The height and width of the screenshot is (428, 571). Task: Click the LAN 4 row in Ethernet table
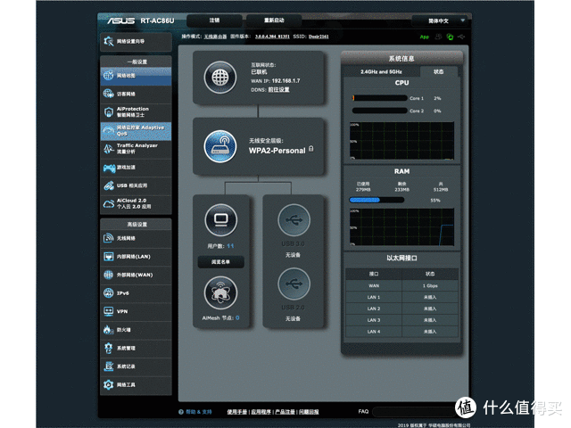pyautogui.click(x=402, y=332)
